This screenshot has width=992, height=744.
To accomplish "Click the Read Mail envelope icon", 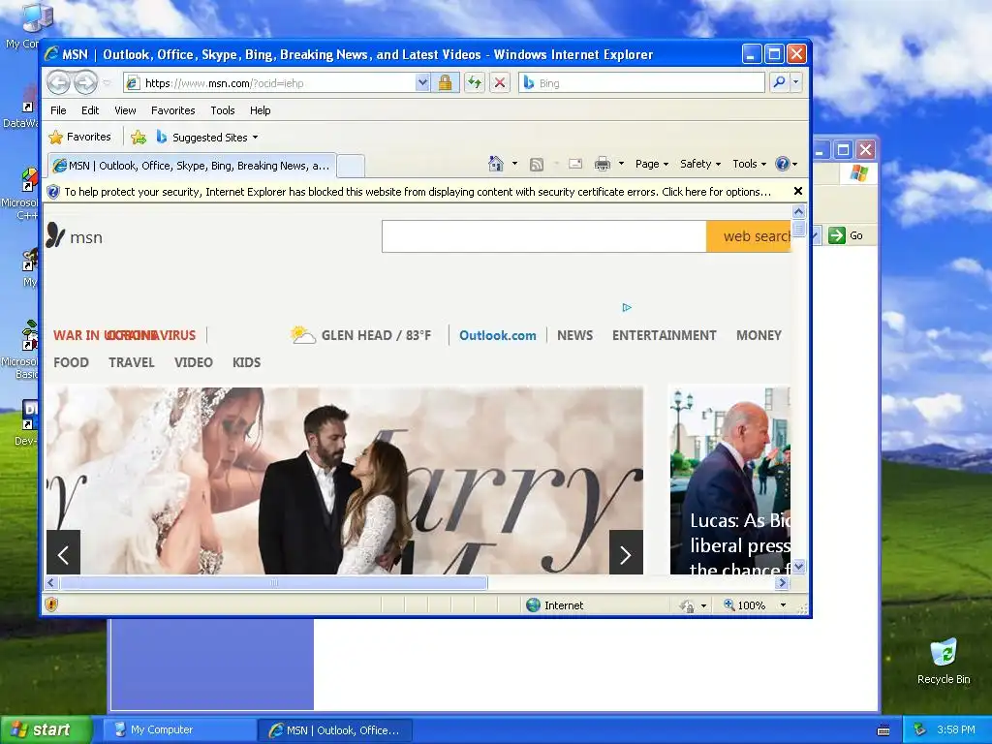I will [575, 164].
